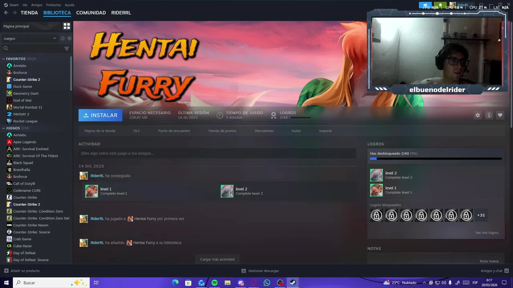Click the achievements progress bar in Logros panel
513x288 pixels.
tap(436, 159)
